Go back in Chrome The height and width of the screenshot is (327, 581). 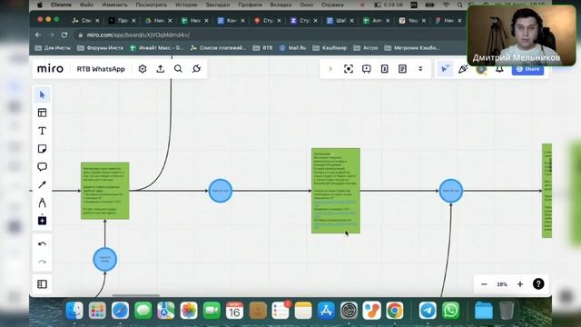[x=38, y=35]
